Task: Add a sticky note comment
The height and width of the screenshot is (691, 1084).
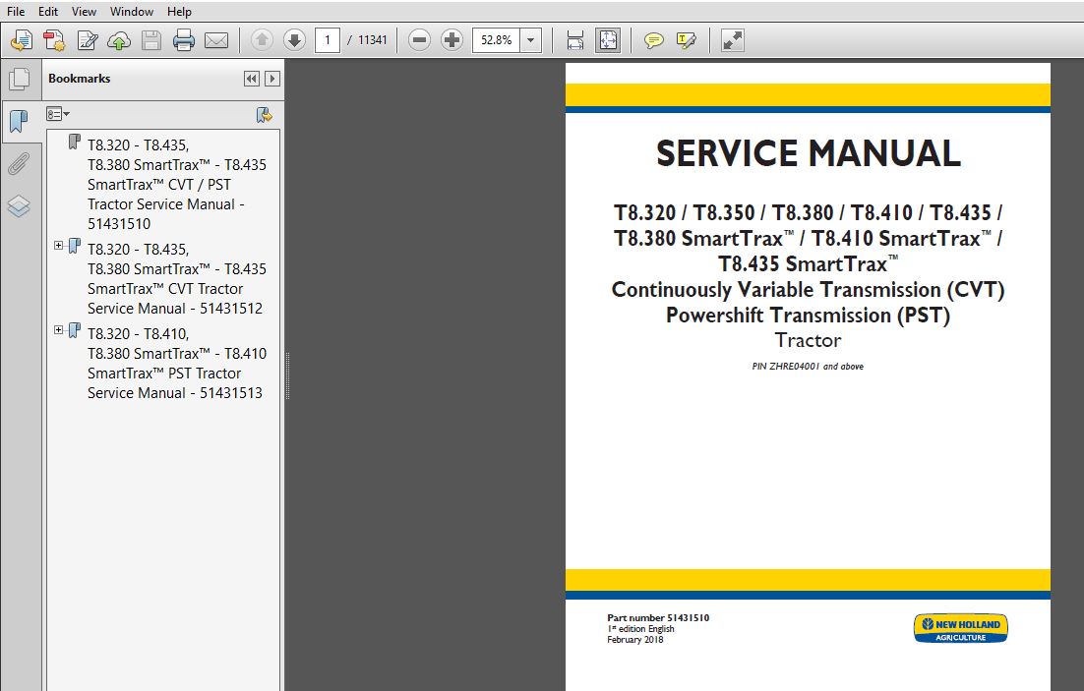Action: click(x=653, y=40)
